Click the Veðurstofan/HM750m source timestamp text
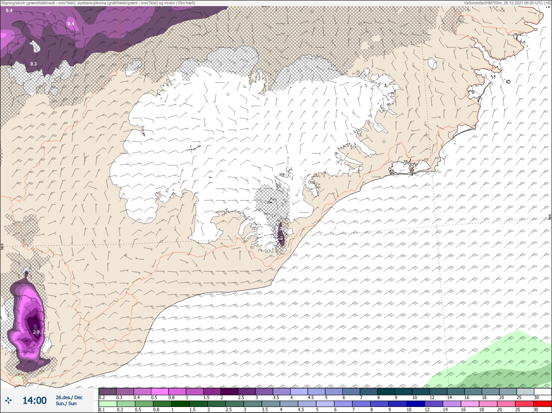 [x=507, y=3]
